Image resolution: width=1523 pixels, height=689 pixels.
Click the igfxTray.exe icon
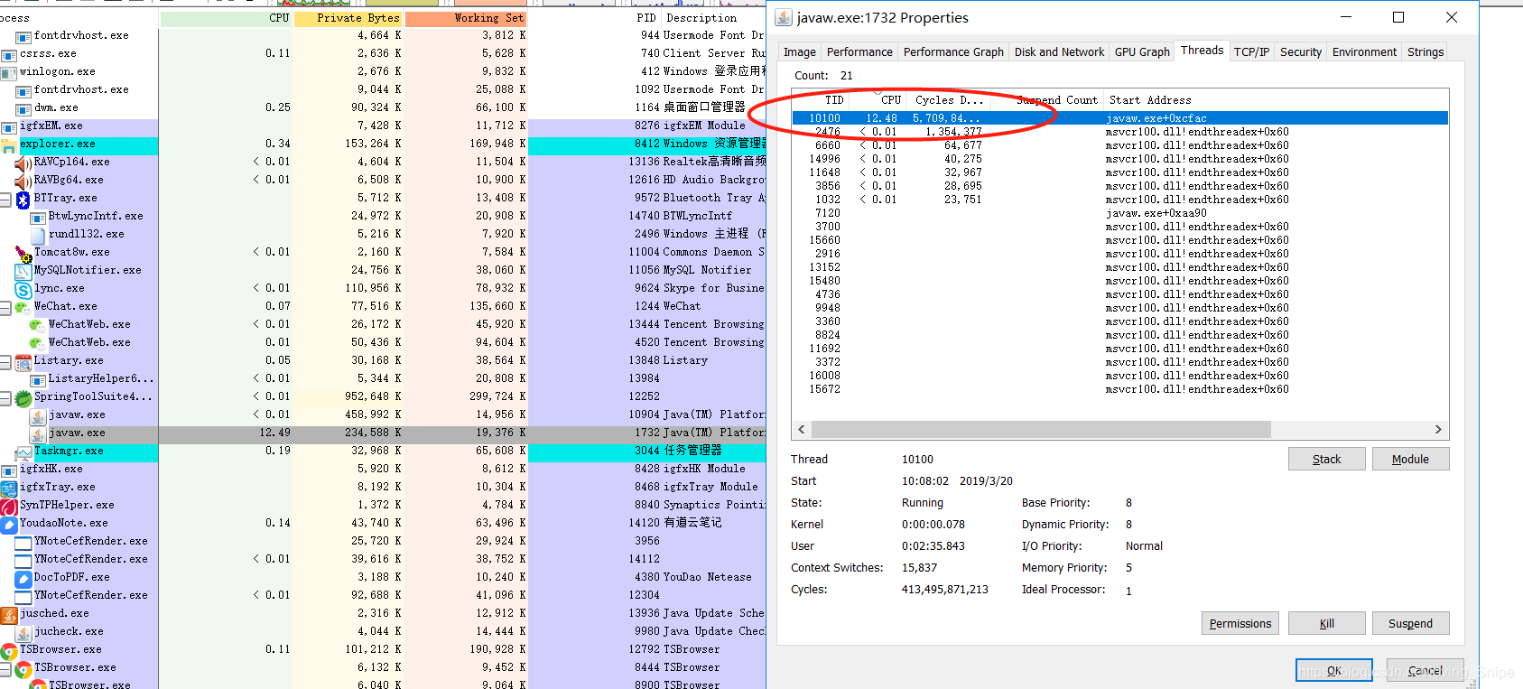pos(9,488)
